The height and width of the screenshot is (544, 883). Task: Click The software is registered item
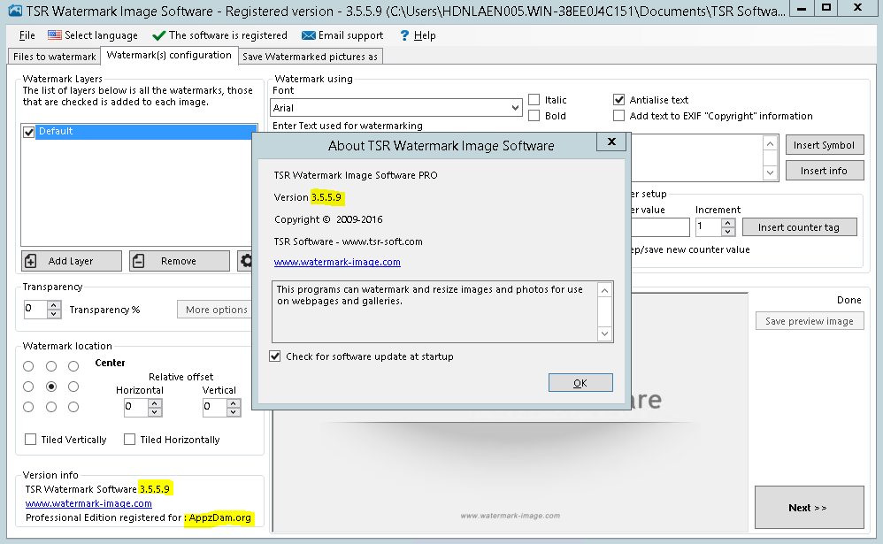pyautogui.click(x=220, y=35)
